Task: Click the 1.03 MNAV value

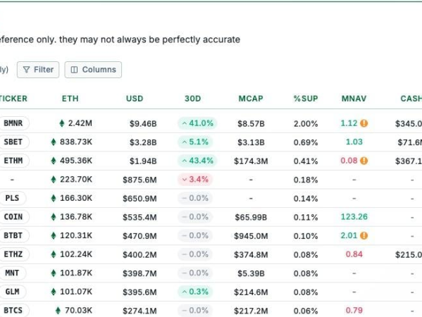Action: (354, 142)
